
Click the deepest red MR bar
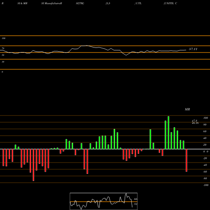click(x=34, y=165)
